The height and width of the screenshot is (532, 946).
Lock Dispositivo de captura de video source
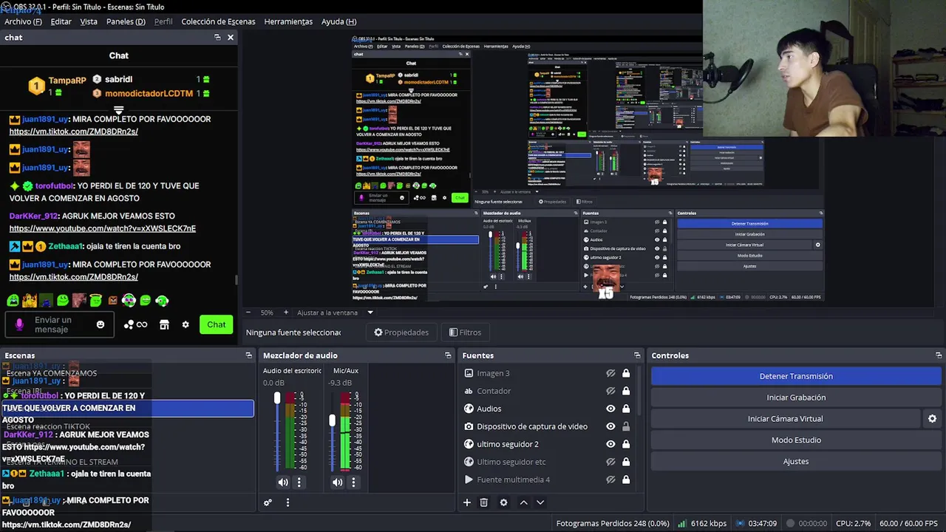[626, 426]
